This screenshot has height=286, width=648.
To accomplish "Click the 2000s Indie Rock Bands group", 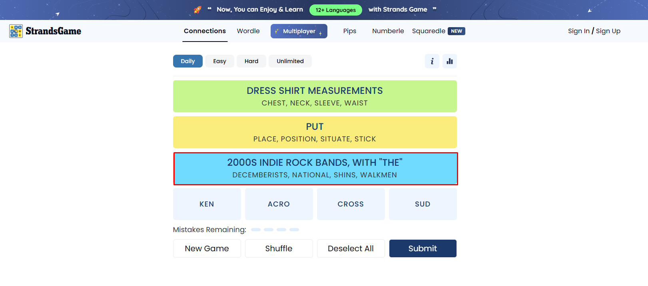I will pyautogui.click(x=315, y=169).
